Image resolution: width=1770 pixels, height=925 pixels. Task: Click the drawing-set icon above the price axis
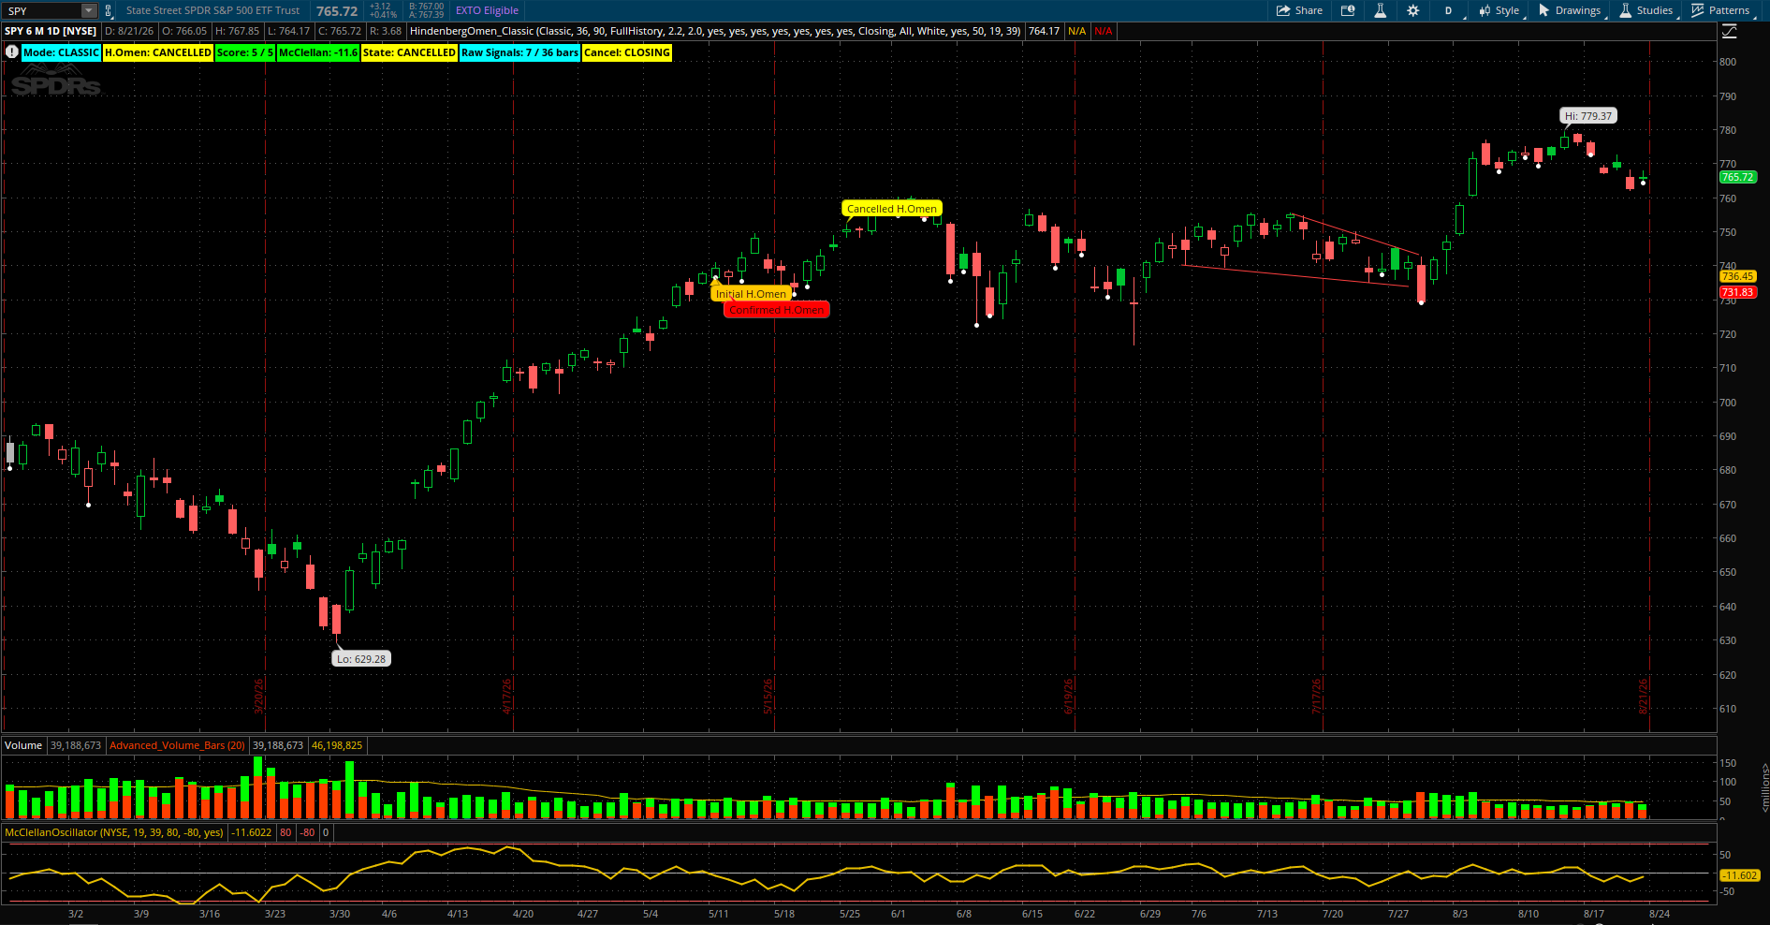(x=1729, y=32)
